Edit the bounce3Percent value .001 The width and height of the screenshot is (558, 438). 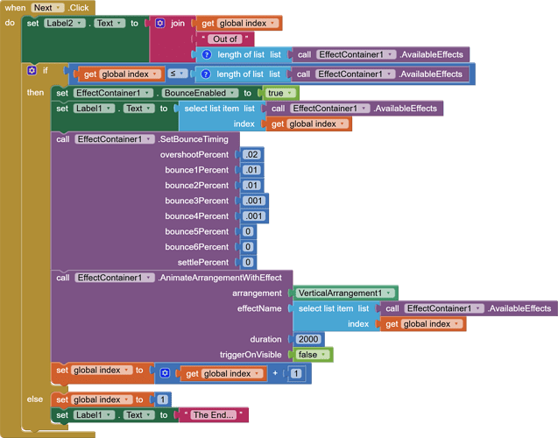point(254,201)
